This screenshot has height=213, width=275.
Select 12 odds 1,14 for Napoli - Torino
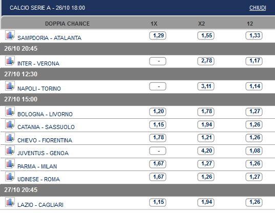(254, 86)
